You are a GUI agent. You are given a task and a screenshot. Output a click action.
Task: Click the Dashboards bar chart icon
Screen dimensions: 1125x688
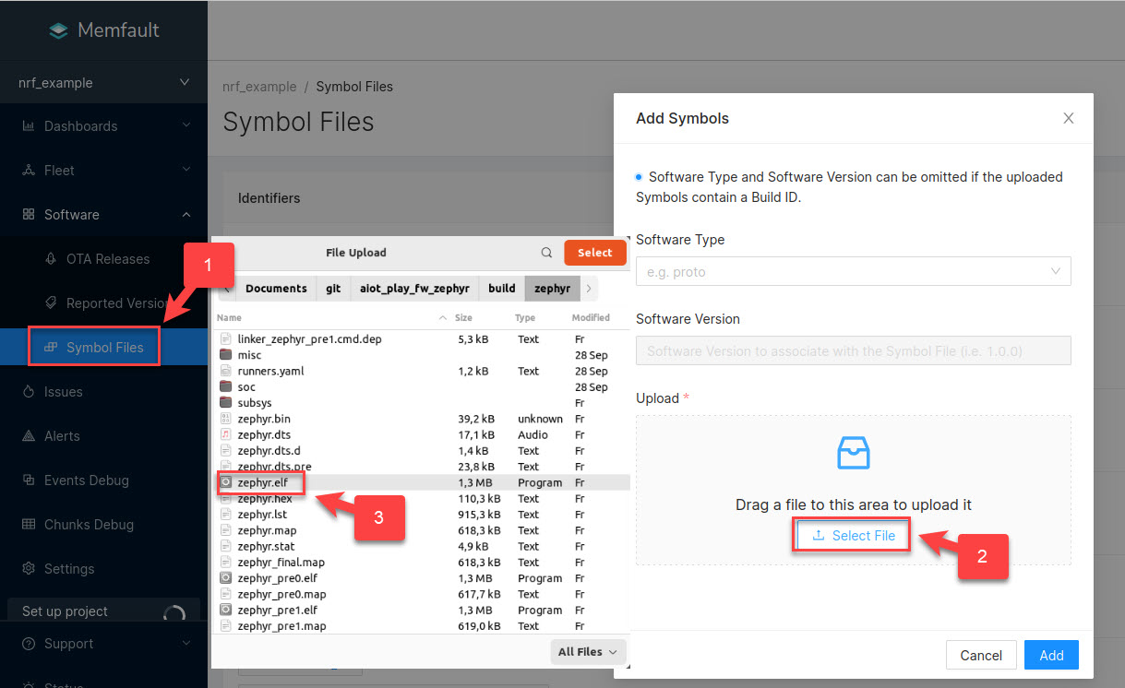[28, 125]
